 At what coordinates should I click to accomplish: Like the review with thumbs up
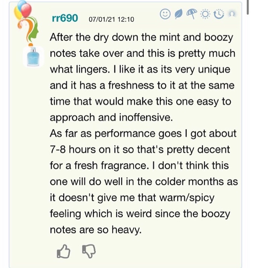(x=63, y=251)
